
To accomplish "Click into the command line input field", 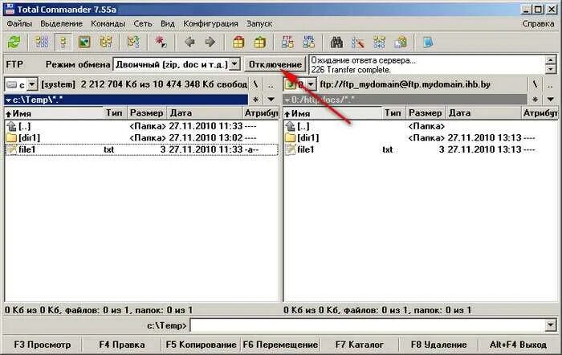I will [368, 325].
